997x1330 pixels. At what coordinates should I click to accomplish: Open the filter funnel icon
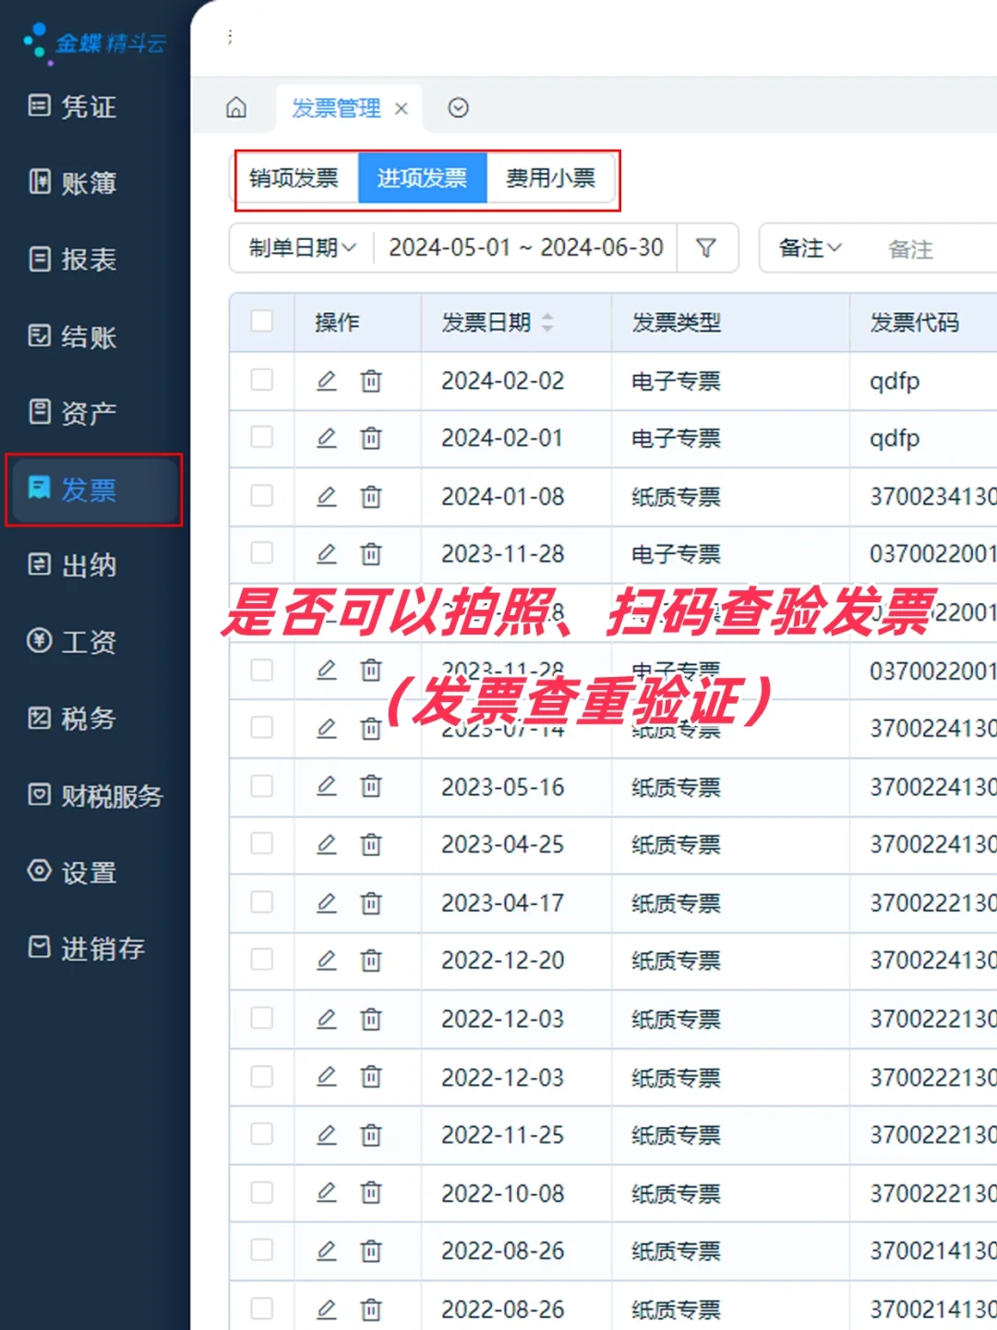(707, 248)
